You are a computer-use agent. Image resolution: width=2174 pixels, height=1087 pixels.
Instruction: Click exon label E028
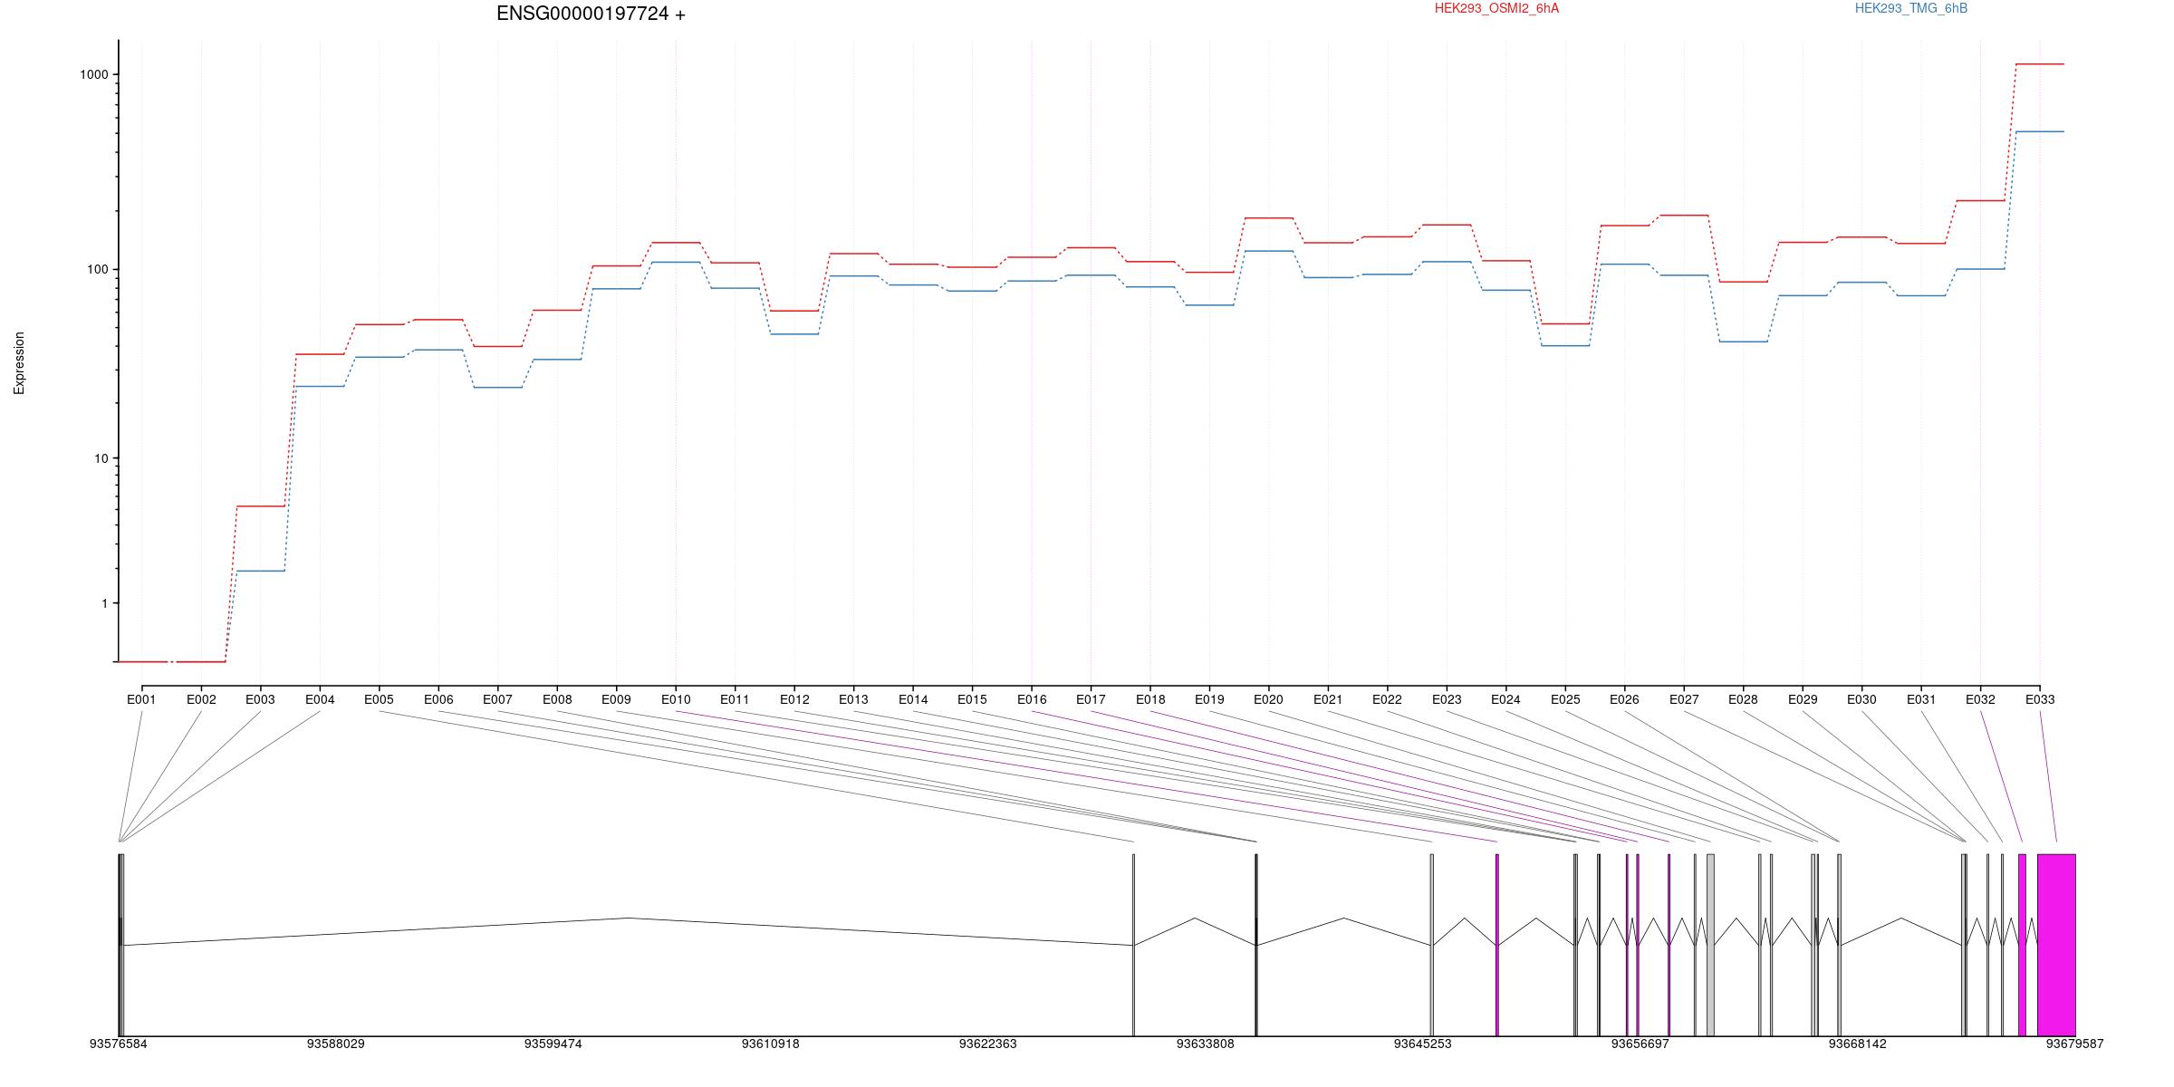[x=1743, y=699]
